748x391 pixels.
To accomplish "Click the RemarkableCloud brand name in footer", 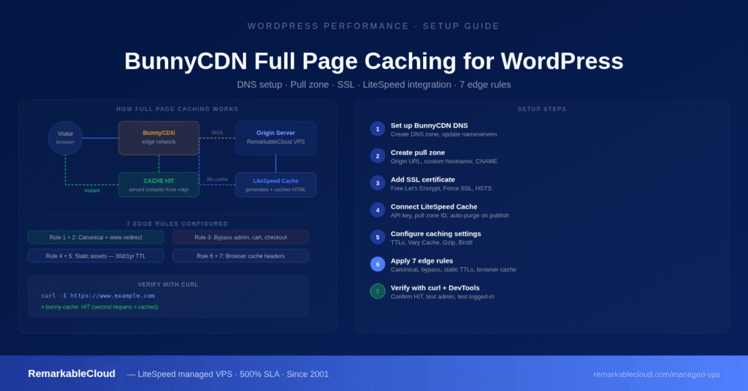I will pos(72,373).
